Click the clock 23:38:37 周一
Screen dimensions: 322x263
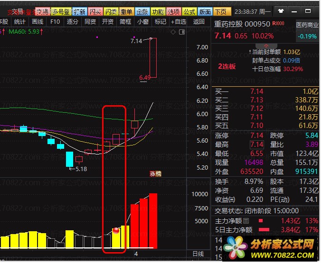(x=253, y=12)
